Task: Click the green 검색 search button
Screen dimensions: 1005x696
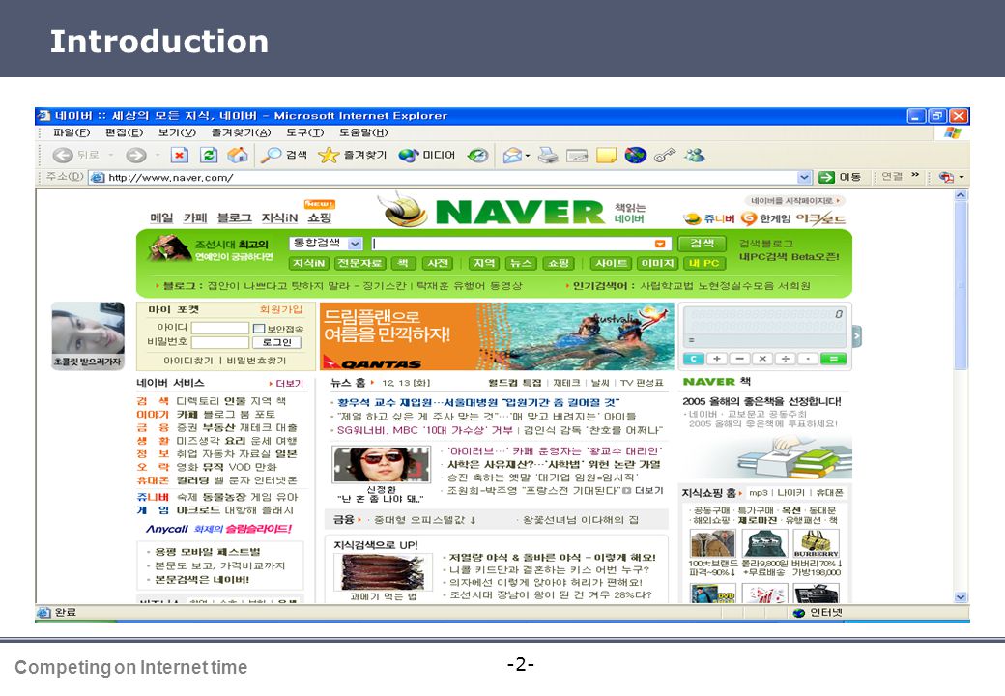Action: point(702,244)
